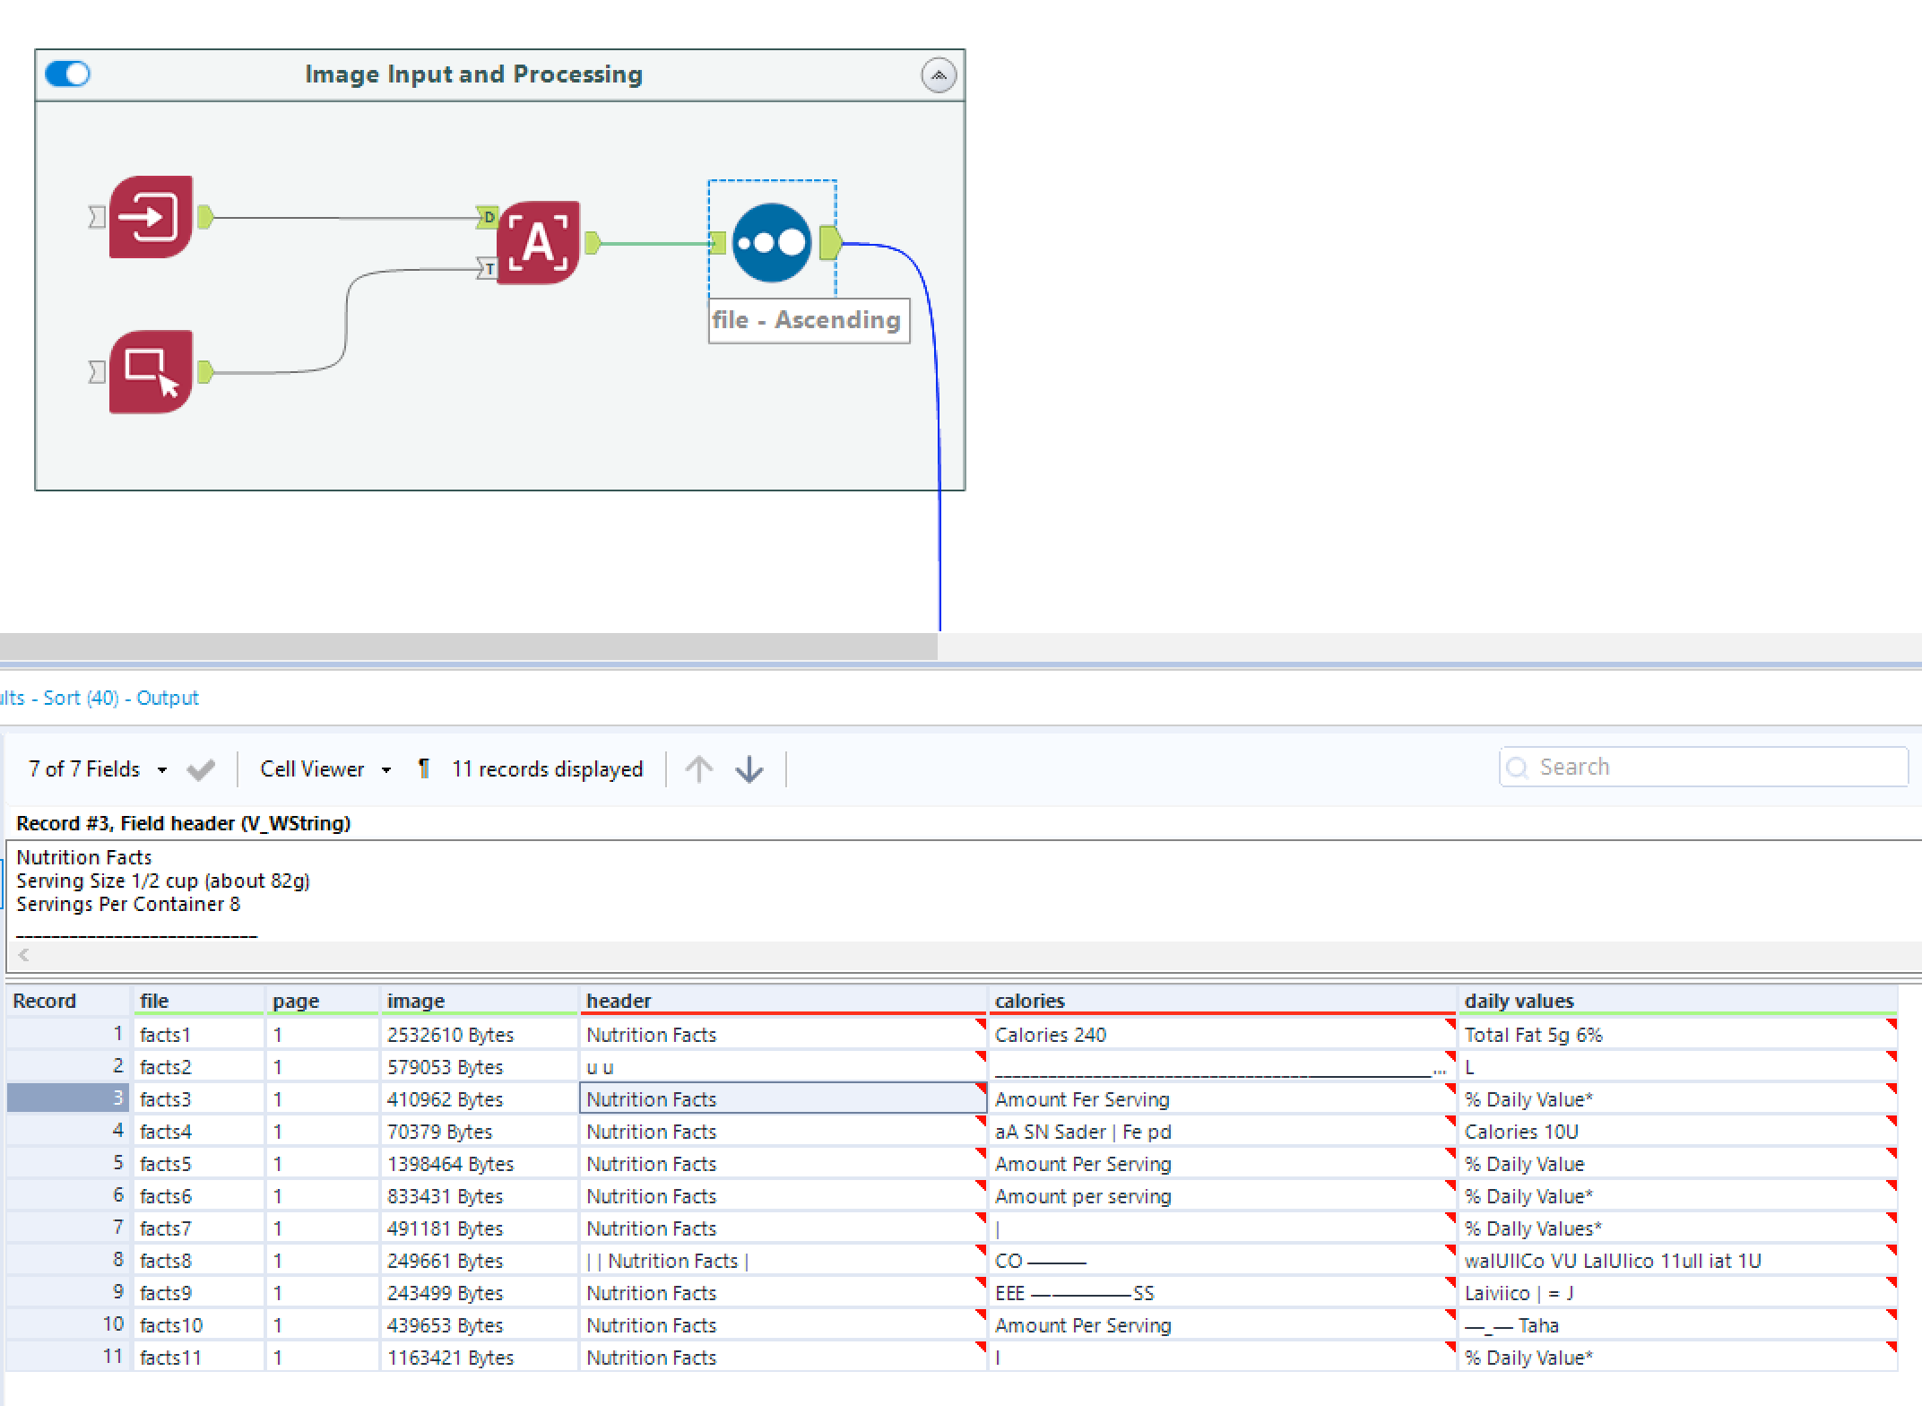Click the previous record up arrow
Image resolution: width=1922 pixels, height=1406 pixels.
[699, 768]
